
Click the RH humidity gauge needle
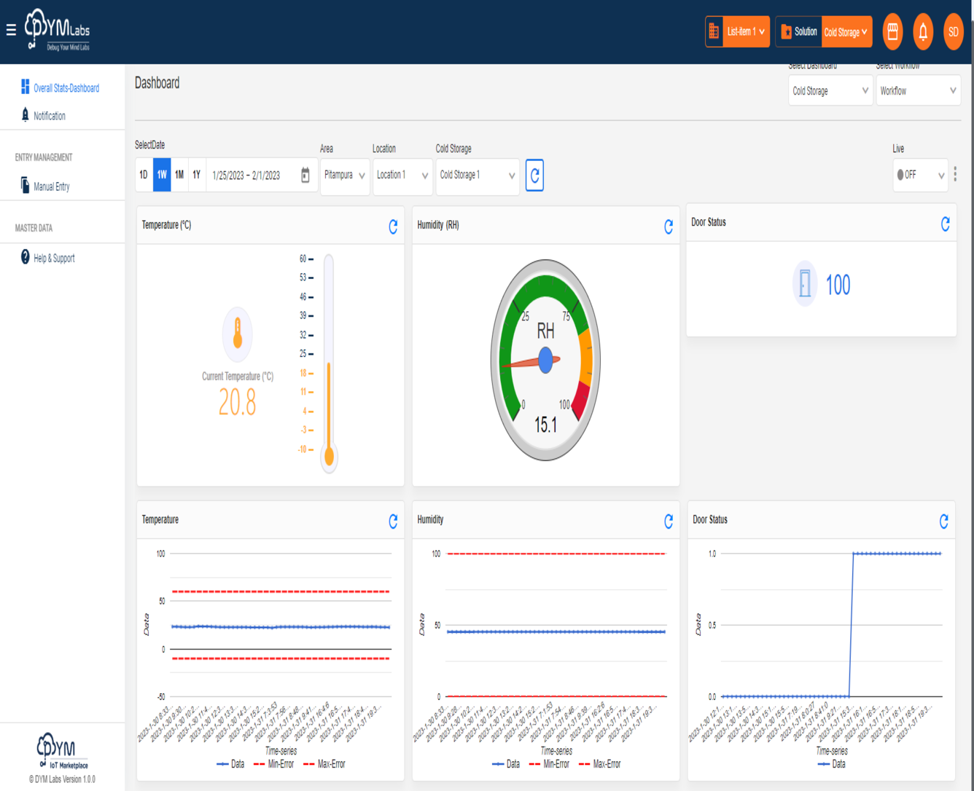point(531,362)
